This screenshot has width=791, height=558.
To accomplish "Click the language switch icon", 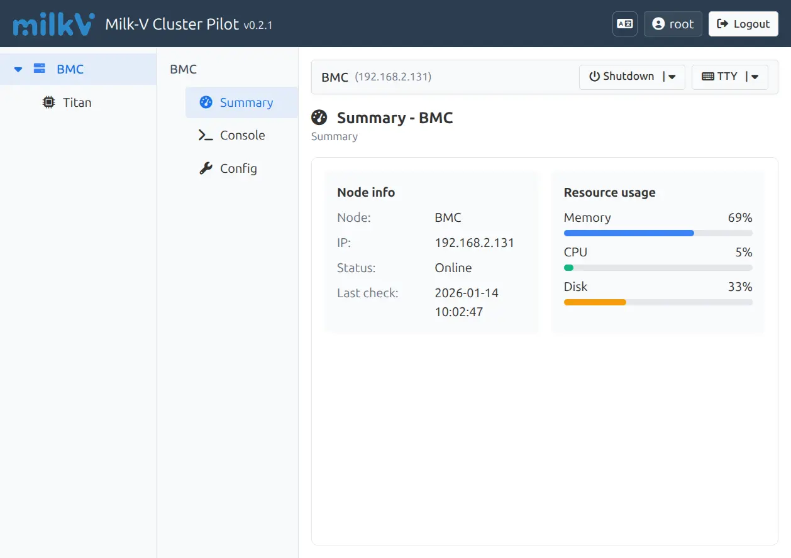I will [x=624, y=24].
